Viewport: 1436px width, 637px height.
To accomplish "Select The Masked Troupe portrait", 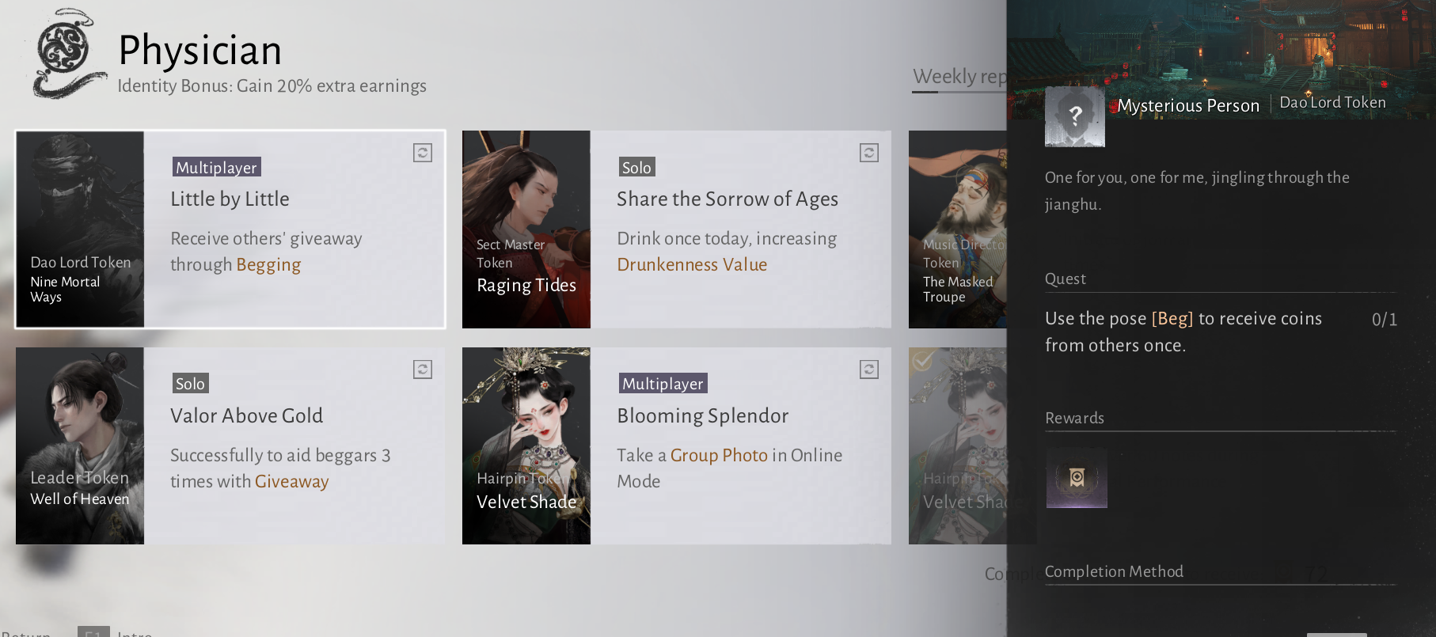I will (958, 229).
